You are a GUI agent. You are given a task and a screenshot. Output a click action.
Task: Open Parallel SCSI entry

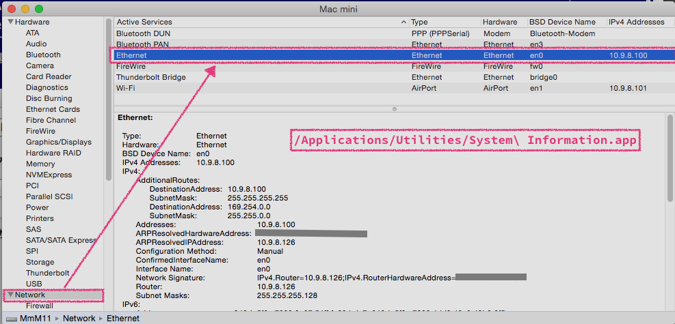click(x=49, y=196)
